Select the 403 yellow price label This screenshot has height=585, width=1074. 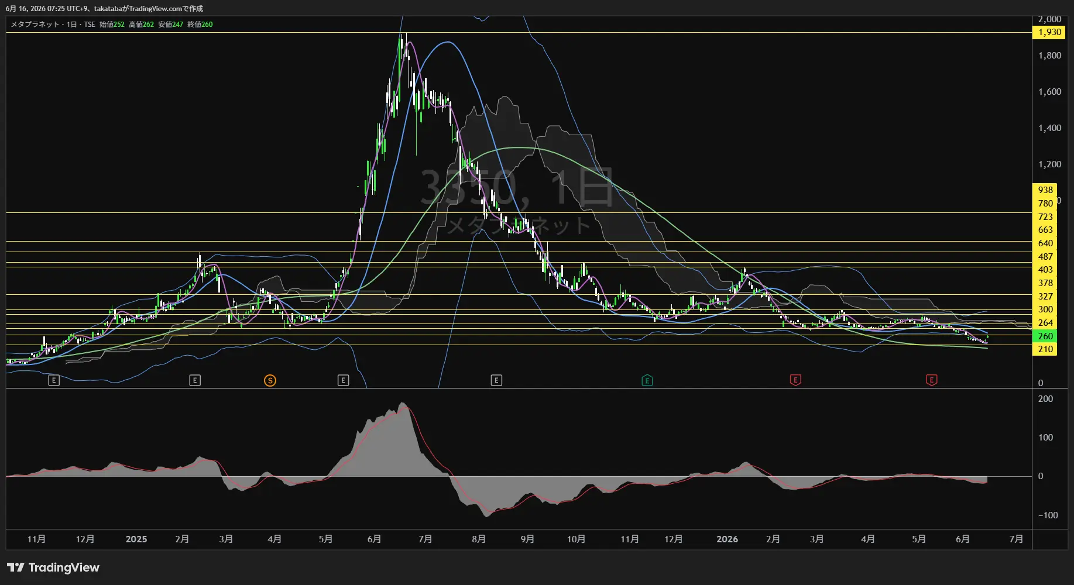click(1045, 270)
